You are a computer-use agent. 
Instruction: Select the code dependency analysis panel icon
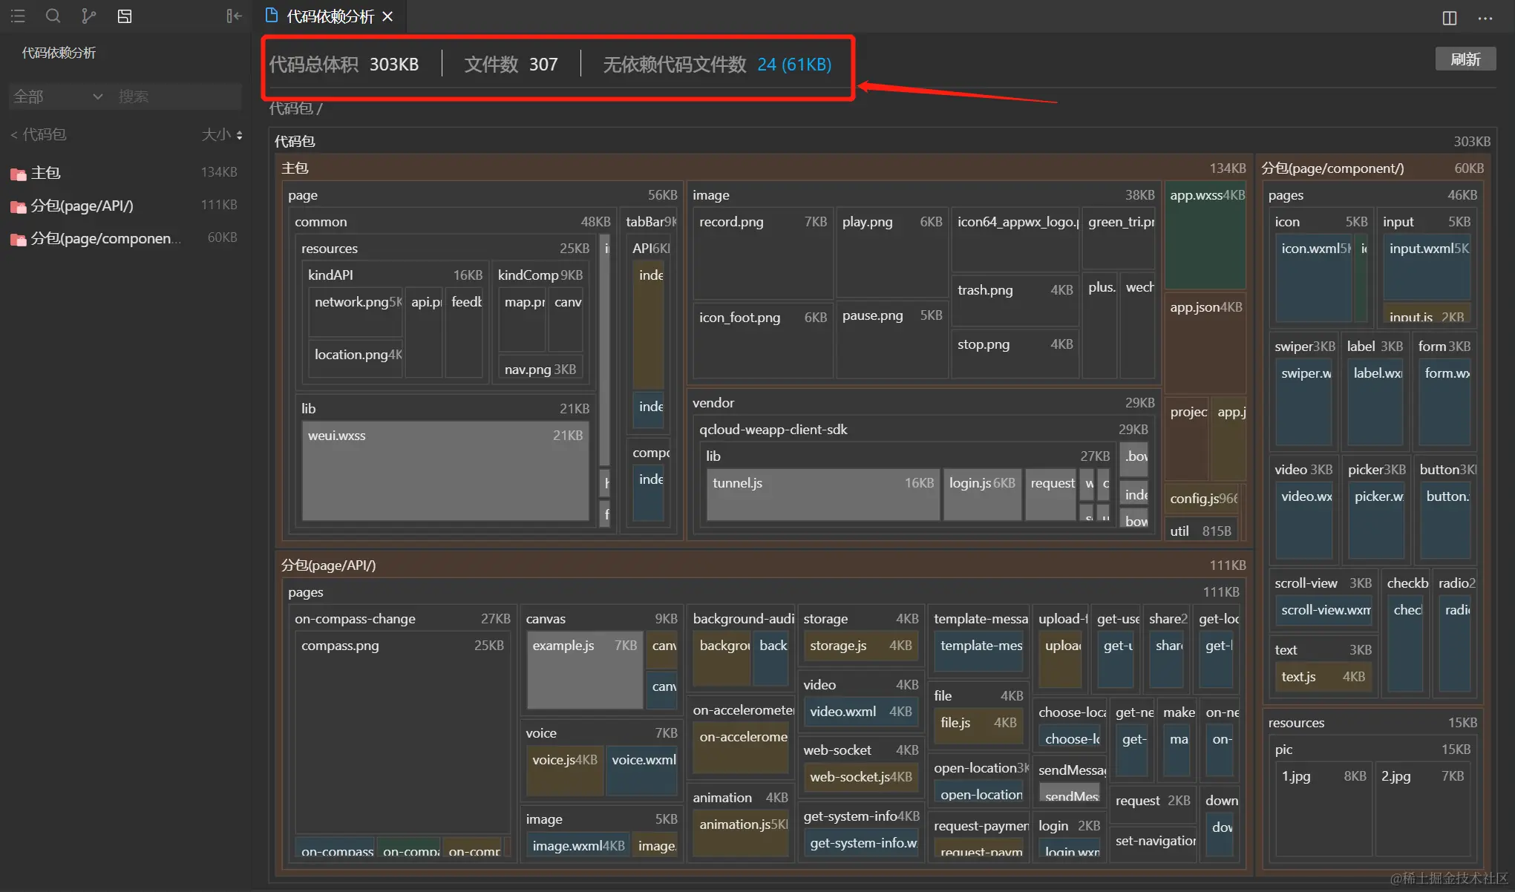(125, 16)
